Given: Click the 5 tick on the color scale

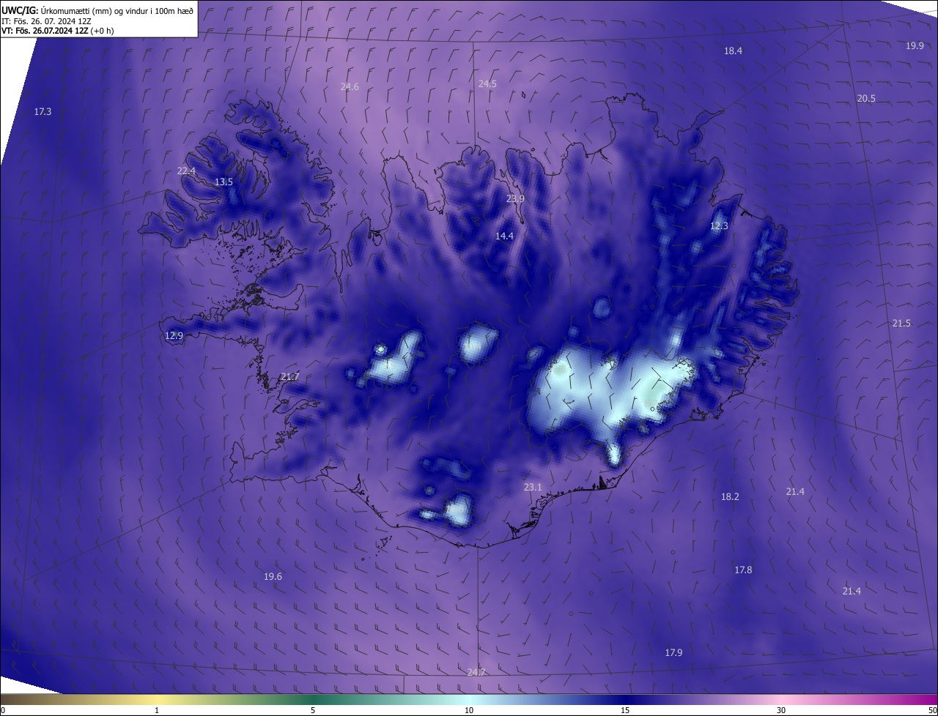Looking at the screenshot, I should (x=313, y=711).
